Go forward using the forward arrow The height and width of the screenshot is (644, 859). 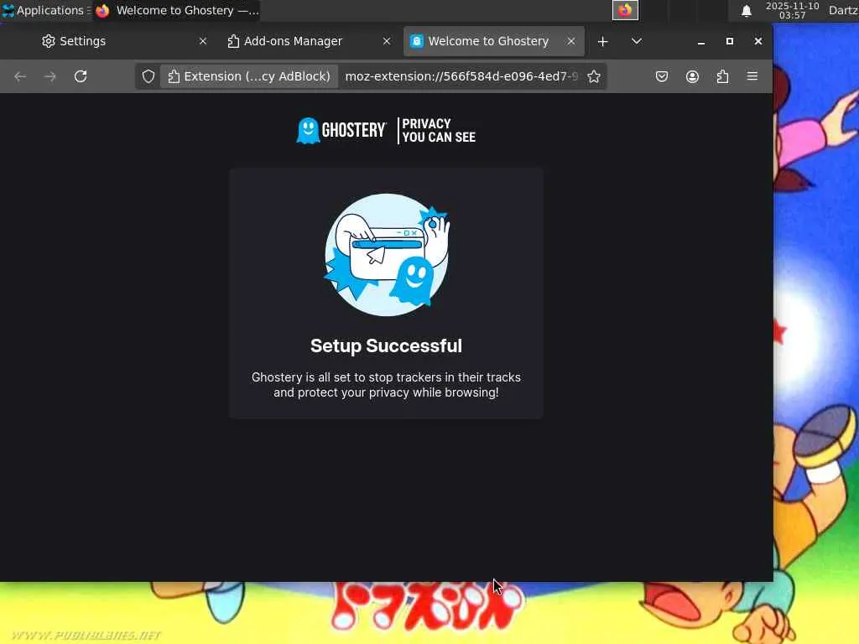click(x=49, y=76)
